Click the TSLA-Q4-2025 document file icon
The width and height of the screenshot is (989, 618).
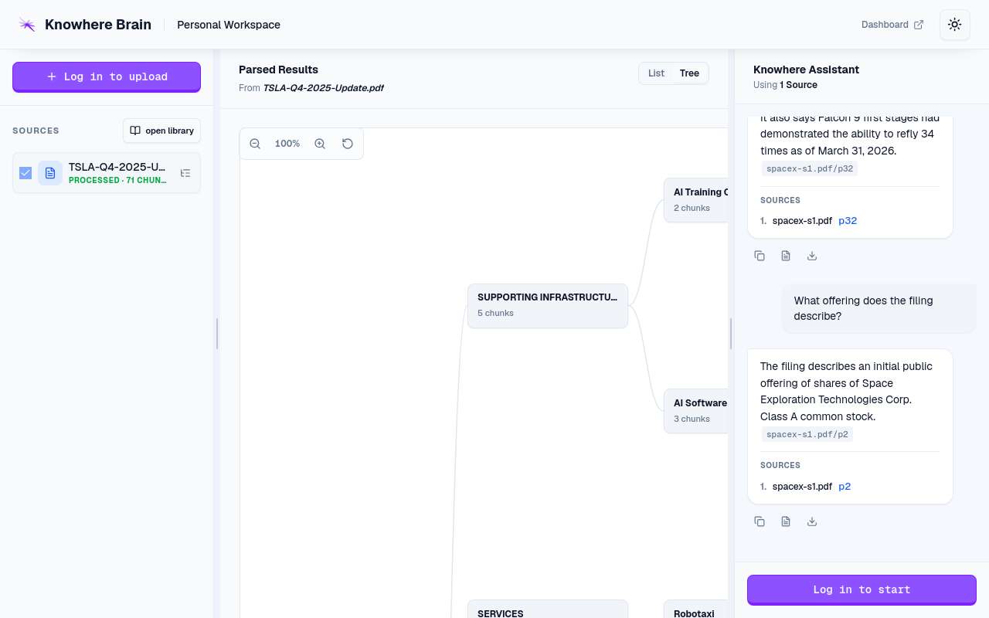coord(50,173)
